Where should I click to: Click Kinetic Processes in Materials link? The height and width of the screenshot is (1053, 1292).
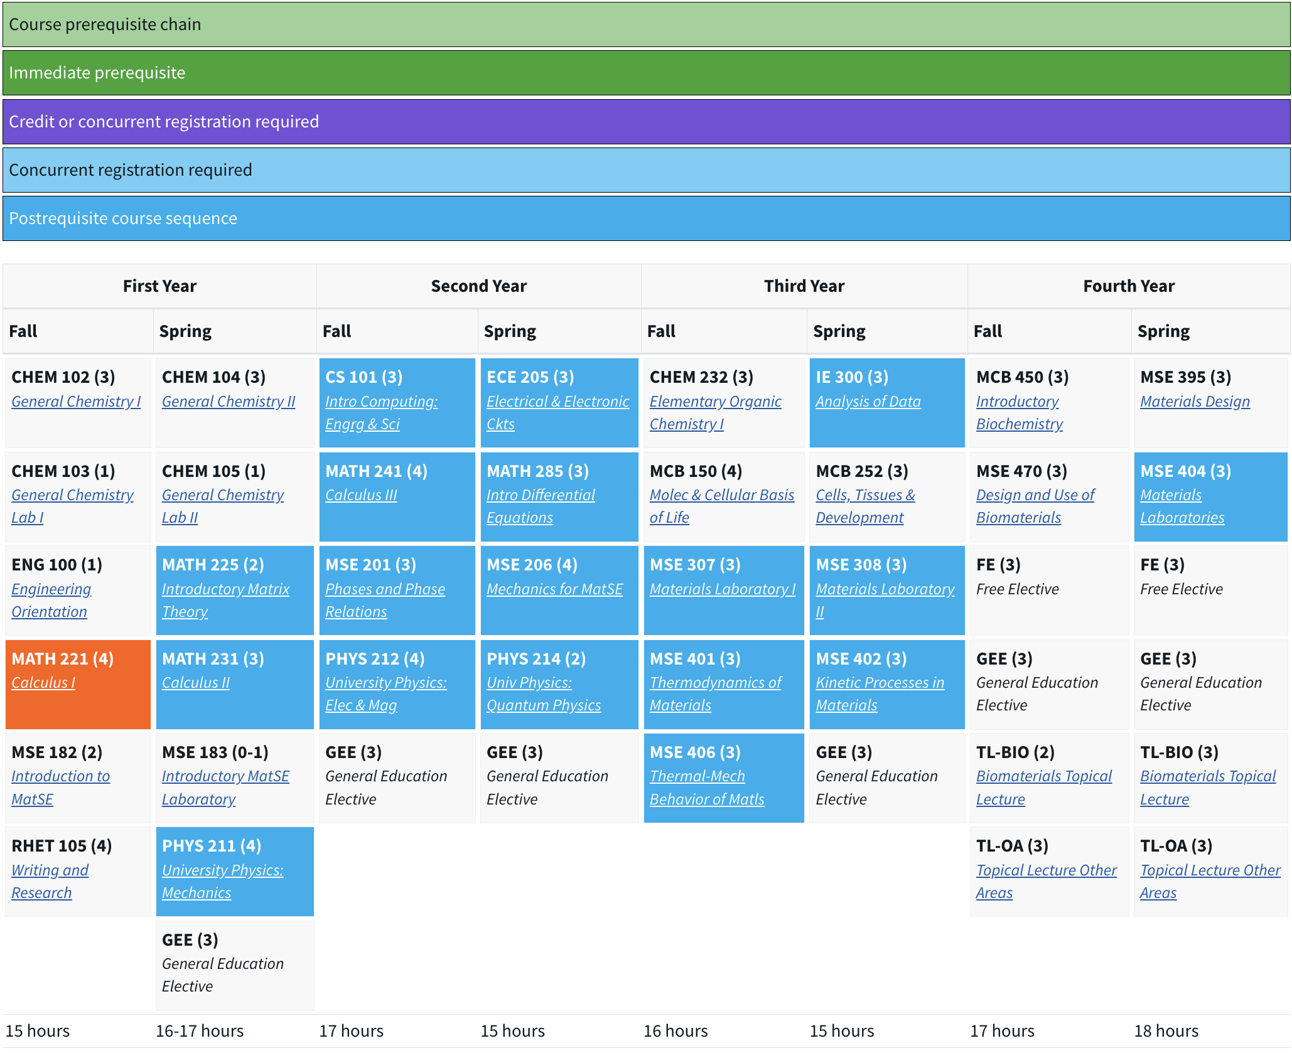click(x=880, y=694)
